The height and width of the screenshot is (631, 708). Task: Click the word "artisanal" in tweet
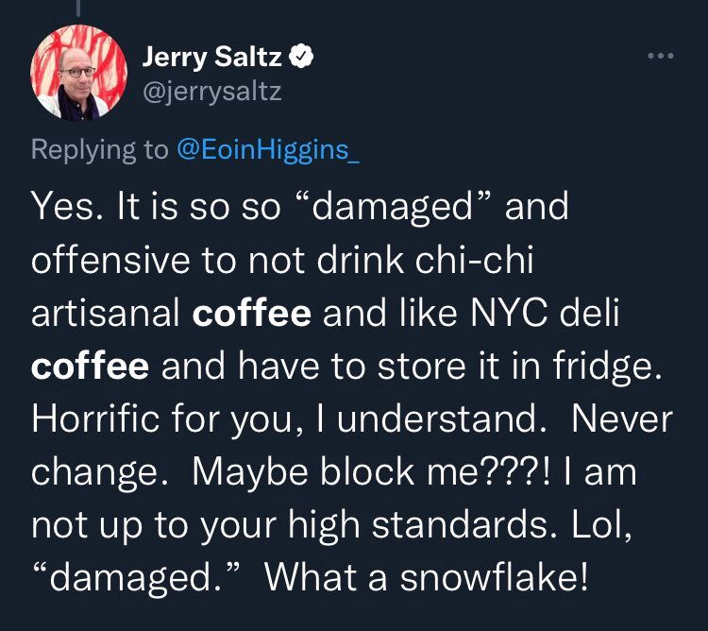pos(106,314)
